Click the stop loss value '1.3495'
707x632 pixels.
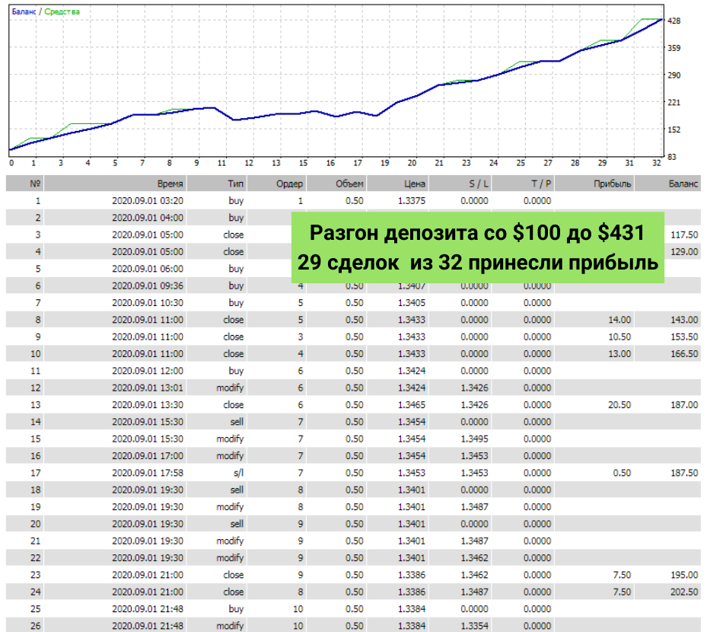click(x=474, y=439)
